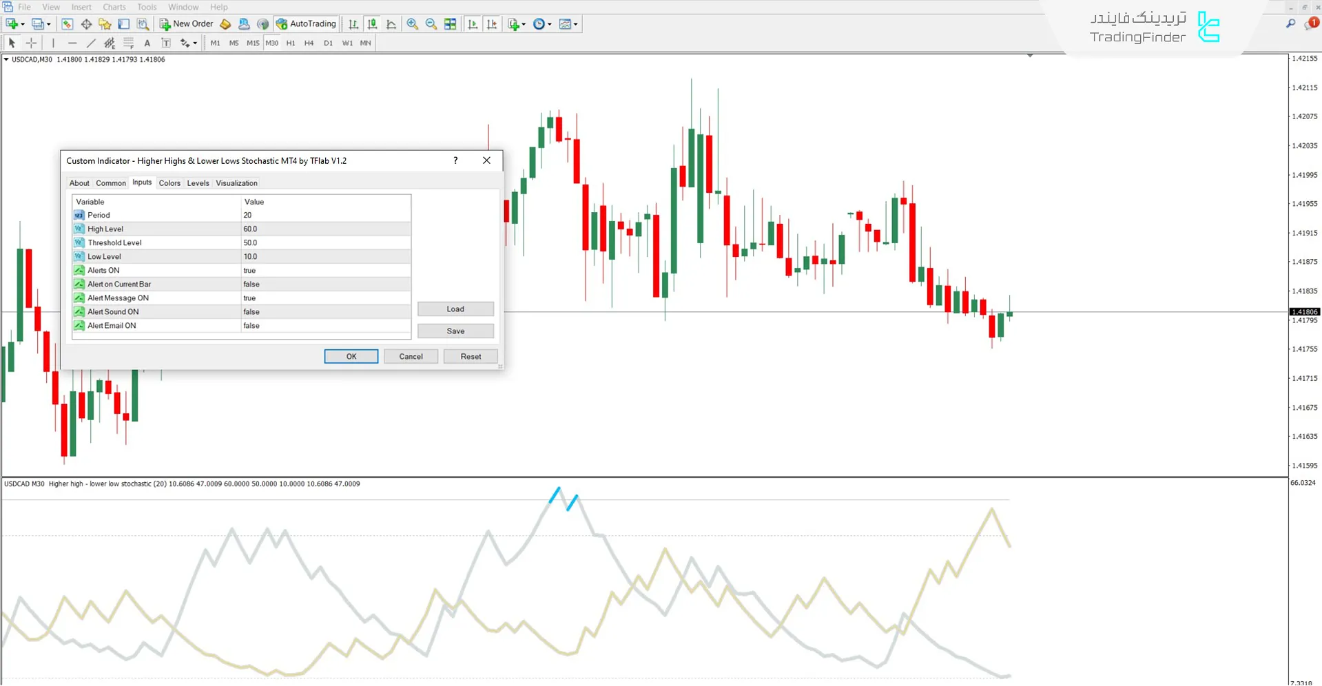Screen dimensions: 1322x686
Task: Enable Alert on Current Bar
Action: coord(324,284)
